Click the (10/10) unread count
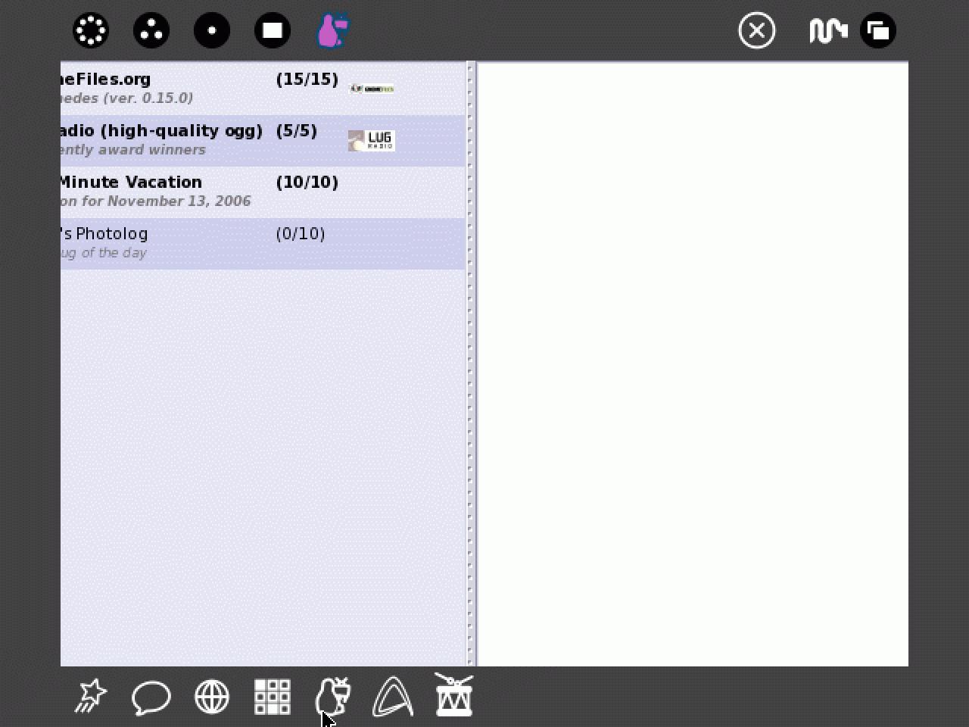This screenshot has height=727, width=969. pos(307,183)
